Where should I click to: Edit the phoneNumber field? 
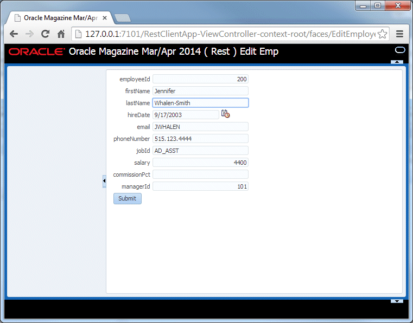(200, 139)
